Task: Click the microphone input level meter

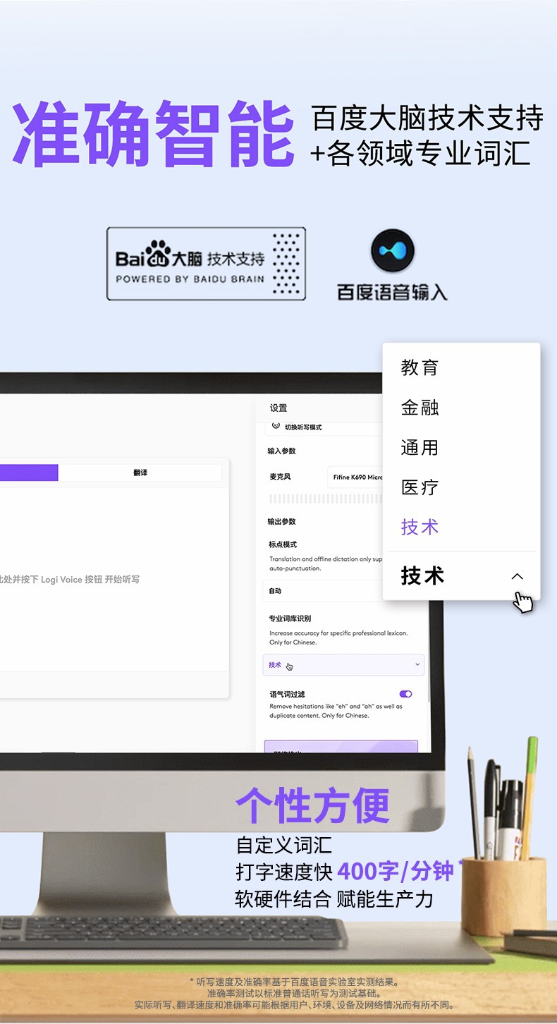Action: 326,499
